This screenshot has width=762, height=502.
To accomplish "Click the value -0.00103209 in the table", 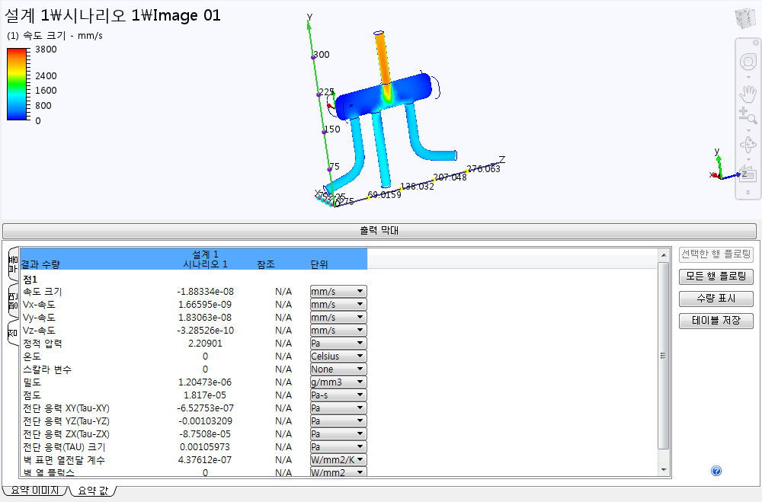I will coord(205,421).
